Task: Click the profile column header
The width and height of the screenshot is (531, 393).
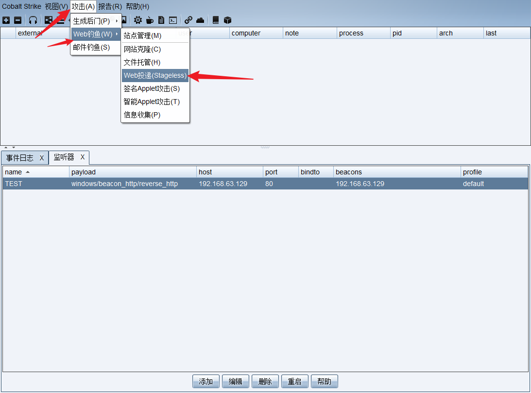Action: (x=495, y=172)
